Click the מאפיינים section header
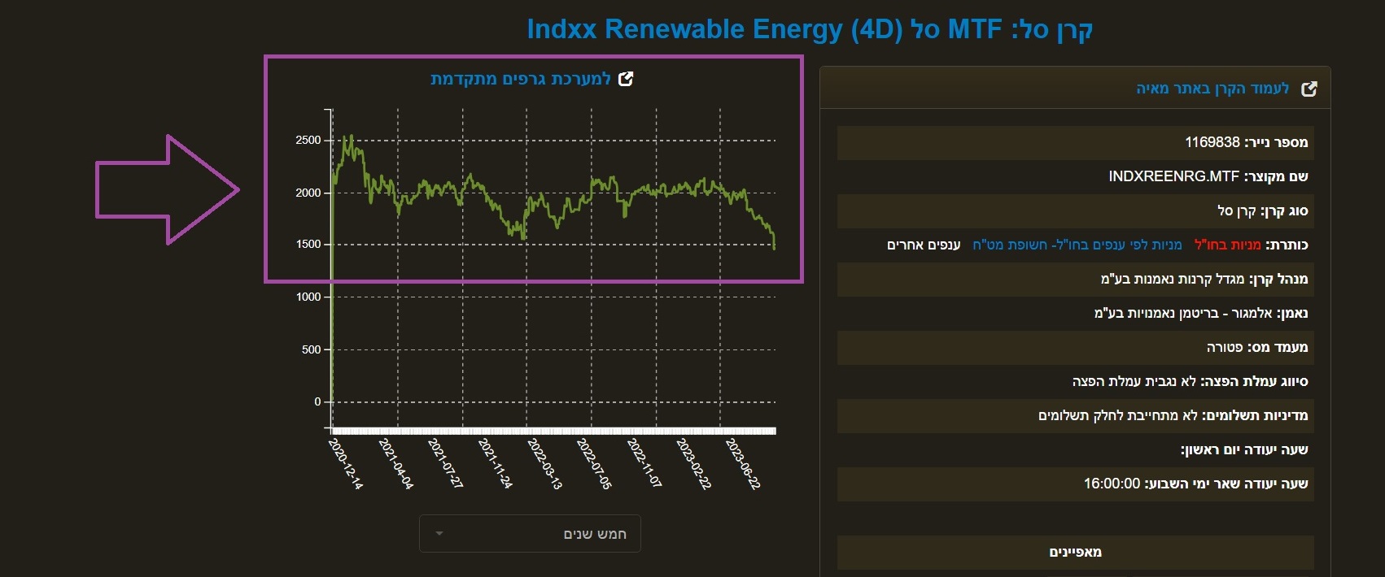 [x=1075, y=552]
